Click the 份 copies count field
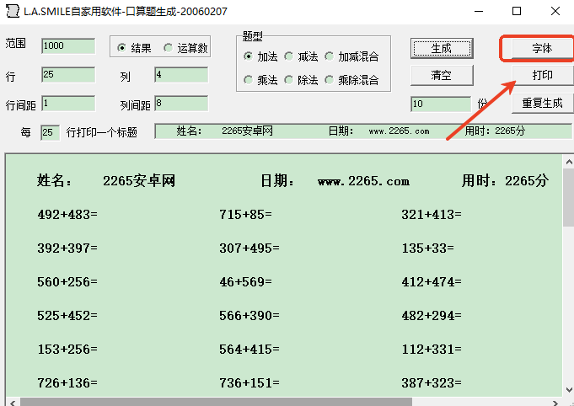This screenshot has height=406, width=574. coord(440,104)
